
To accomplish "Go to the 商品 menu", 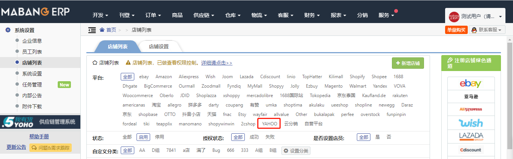I will coord(177,15).
